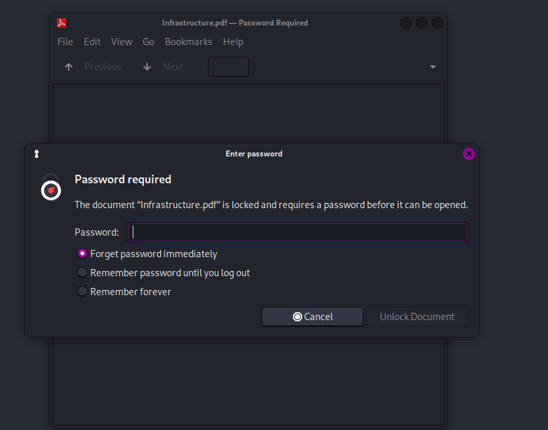
Task: Open the Help menu
Action: (x=233, y=42)
